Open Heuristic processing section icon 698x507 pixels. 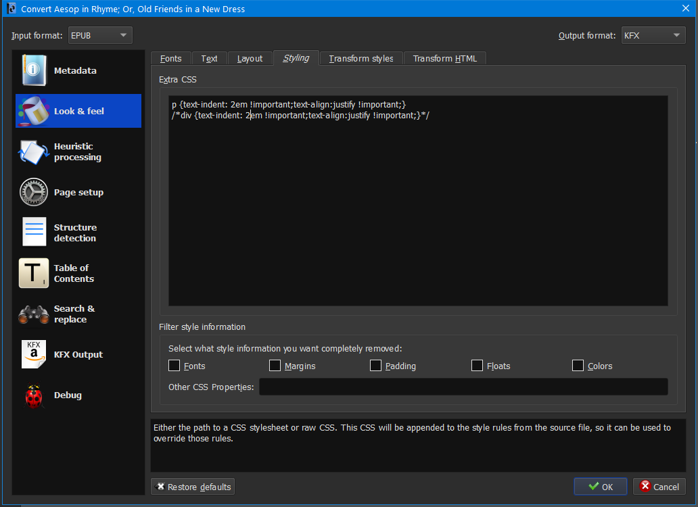tap(34, 152)
